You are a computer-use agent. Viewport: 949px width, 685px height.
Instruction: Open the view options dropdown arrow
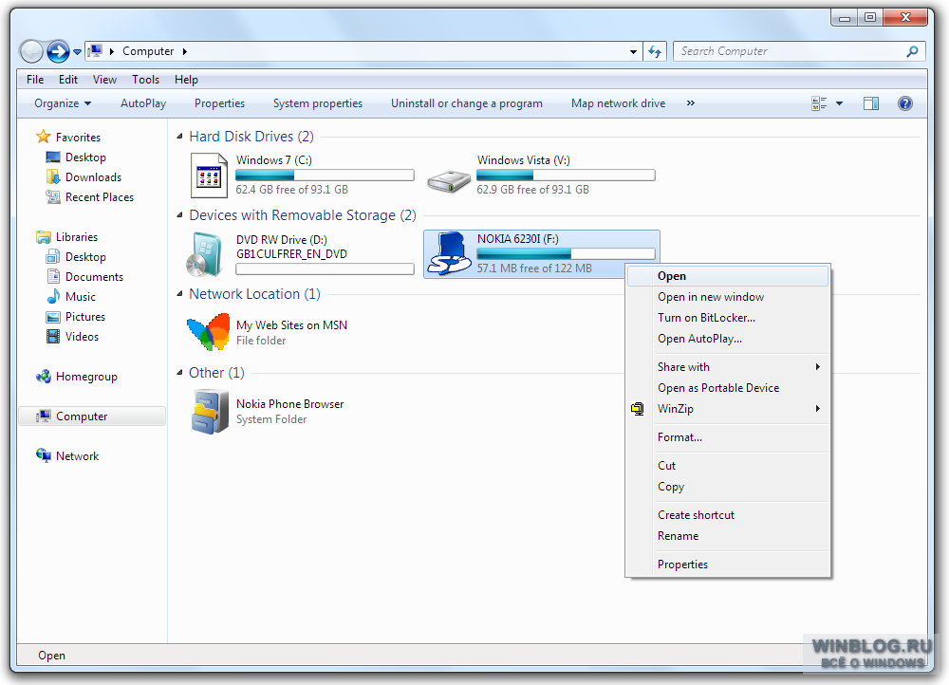840,103
